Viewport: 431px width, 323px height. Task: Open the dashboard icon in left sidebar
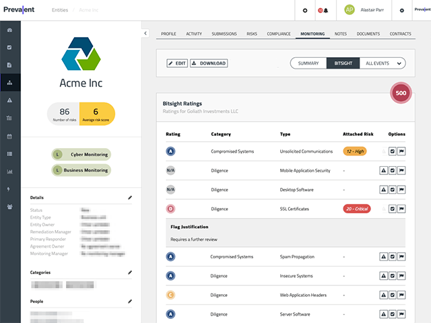[x=9, y=30]
